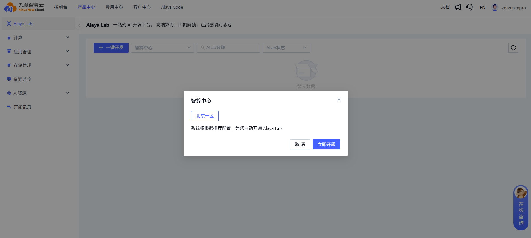Switch language to EN

pos(483,8)
